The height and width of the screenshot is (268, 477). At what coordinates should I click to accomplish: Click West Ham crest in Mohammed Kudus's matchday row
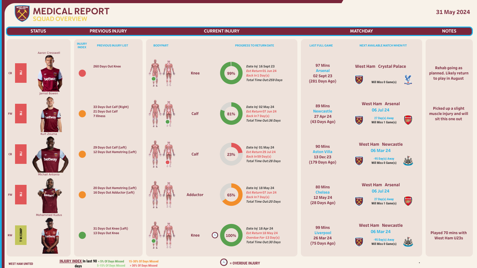point(359,242)
